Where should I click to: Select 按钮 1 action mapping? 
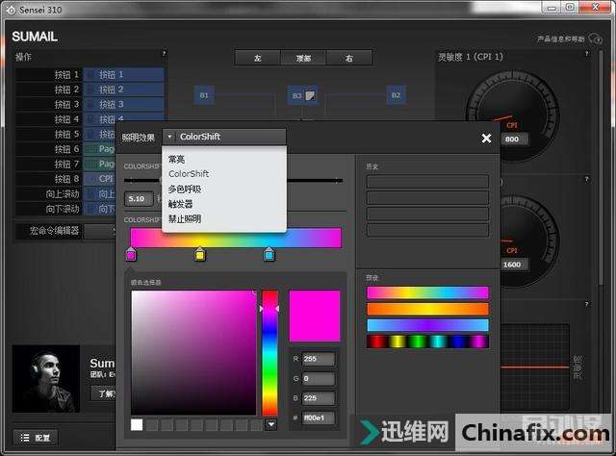click(124, 75)
